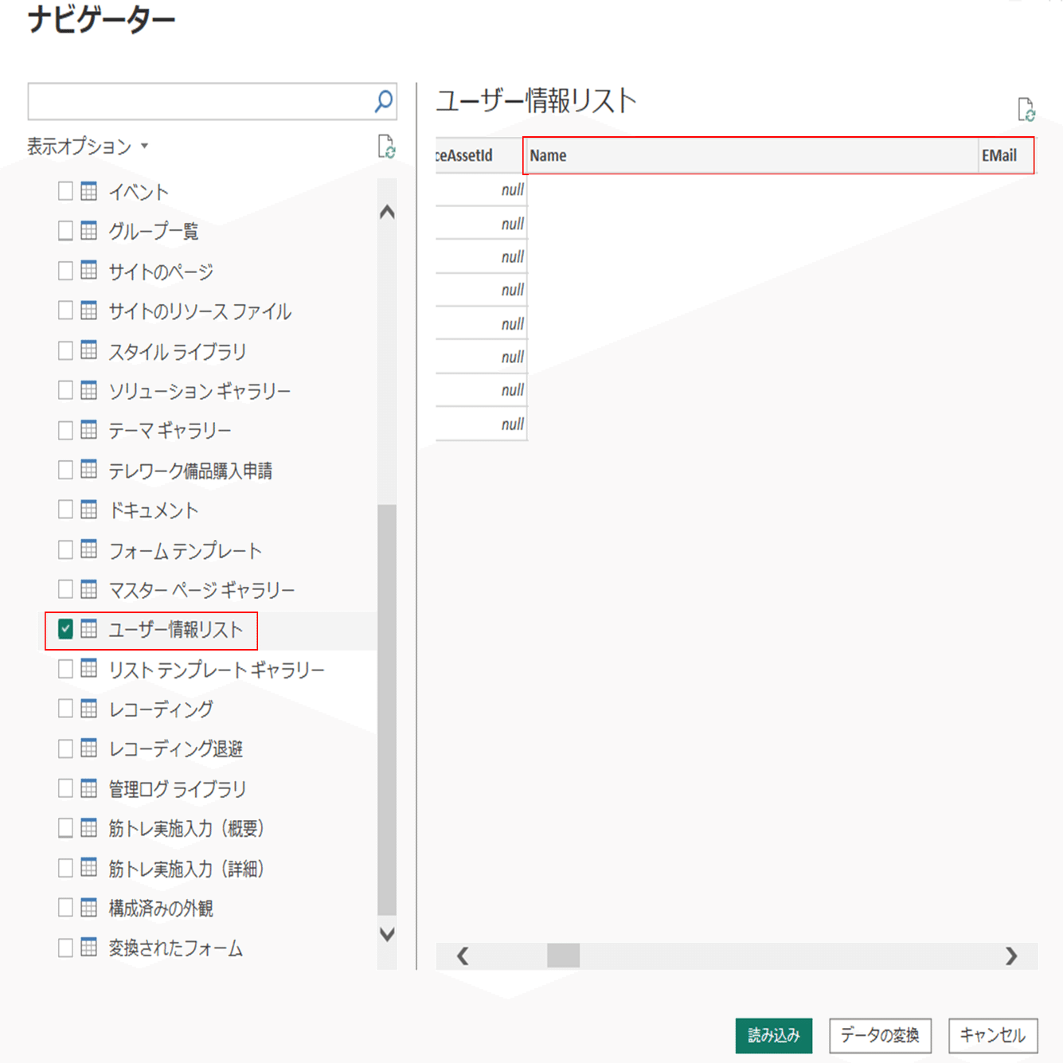This screenshot has width=1063, height=1063.
Task: Click the horizontal scrollbar thumb in preview
Action: [564, 956]
